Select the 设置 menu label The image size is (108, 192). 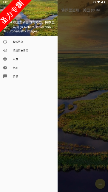[x=16, y=59]
